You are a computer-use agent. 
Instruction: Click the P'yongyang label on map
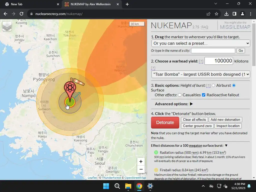tap(44, 79)
